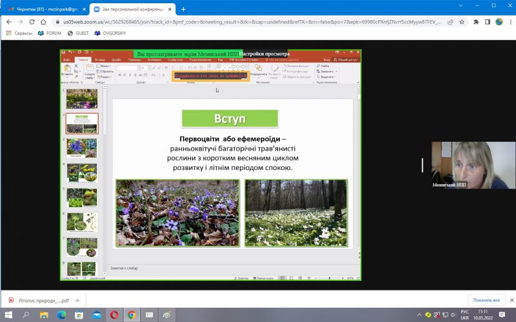
Task: Open the Chrome profile avatar
Action: click(x=499, y=21)
